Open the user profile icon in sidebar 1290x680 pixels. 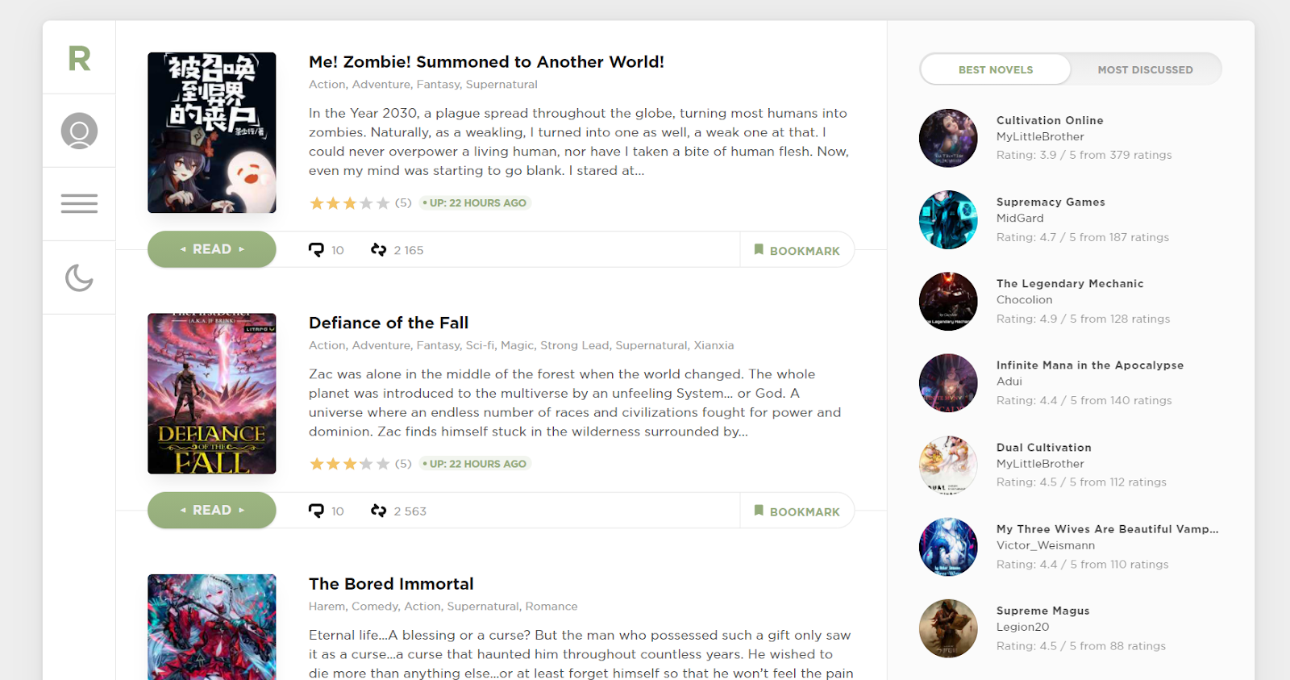(x=79, y=131)
